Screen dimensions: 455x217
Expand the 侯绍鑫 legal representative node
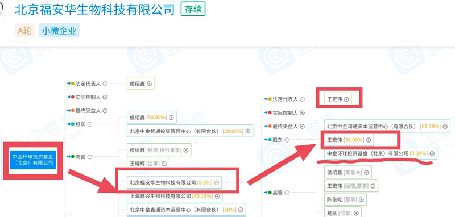150,84
